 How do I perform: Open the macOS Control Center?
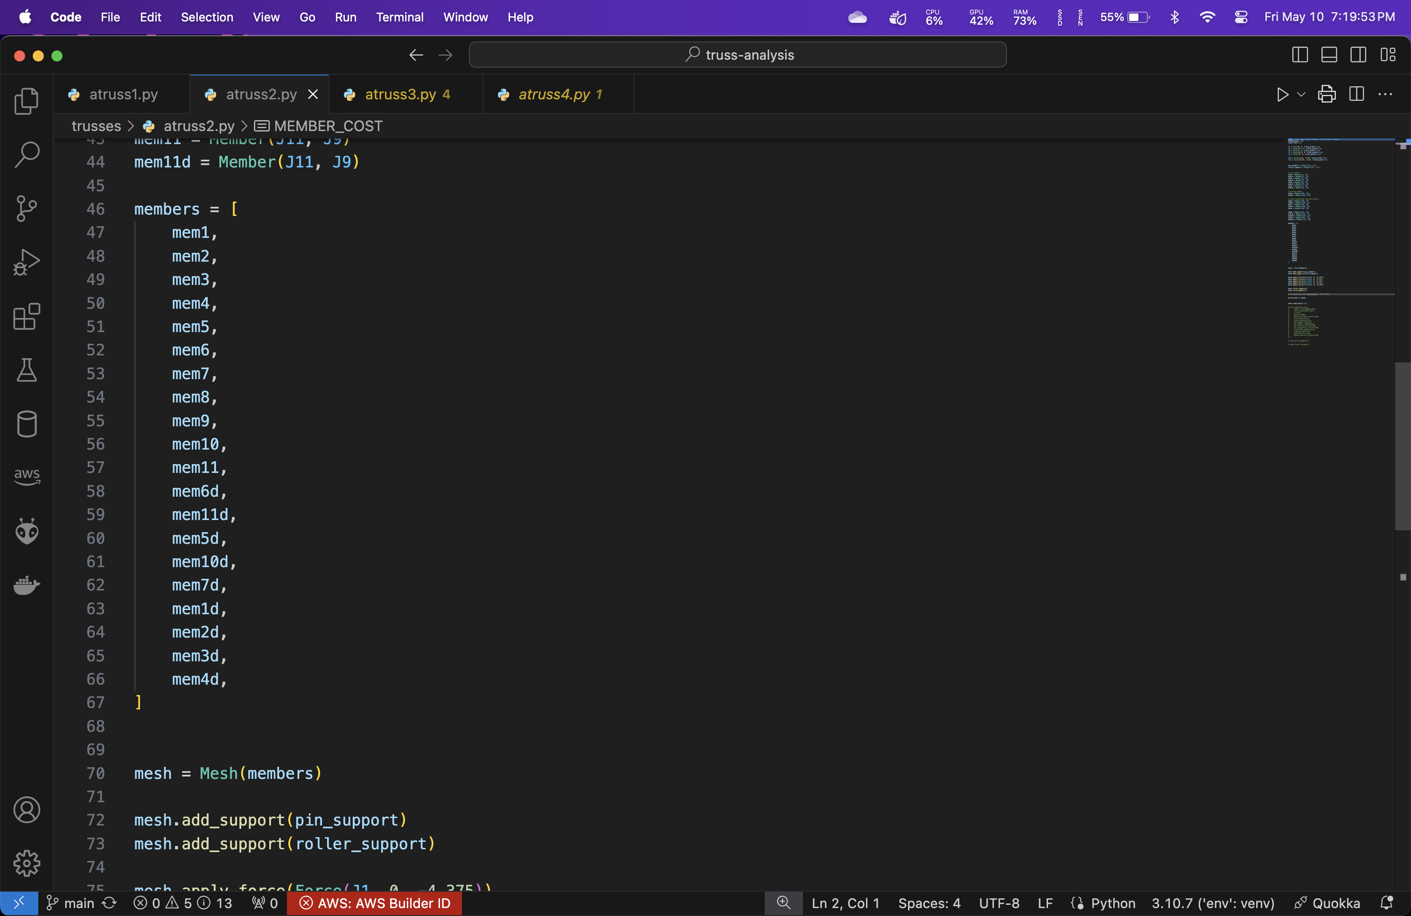point(1241,17)
